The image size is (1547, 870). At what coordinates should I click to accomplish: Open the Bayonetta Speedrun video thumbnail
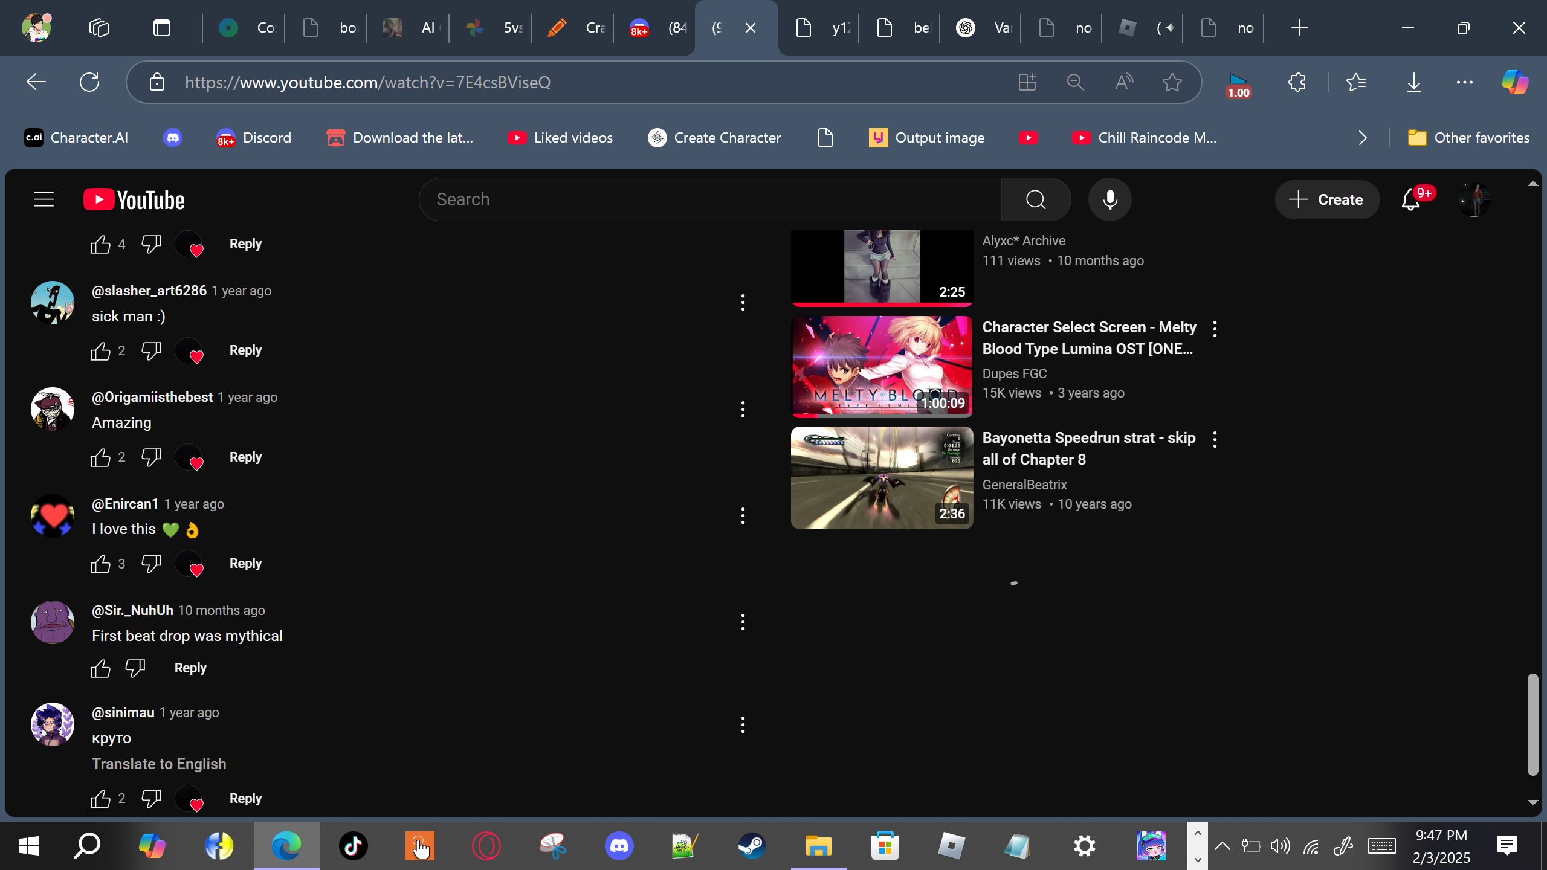click(x=882, y=478)
